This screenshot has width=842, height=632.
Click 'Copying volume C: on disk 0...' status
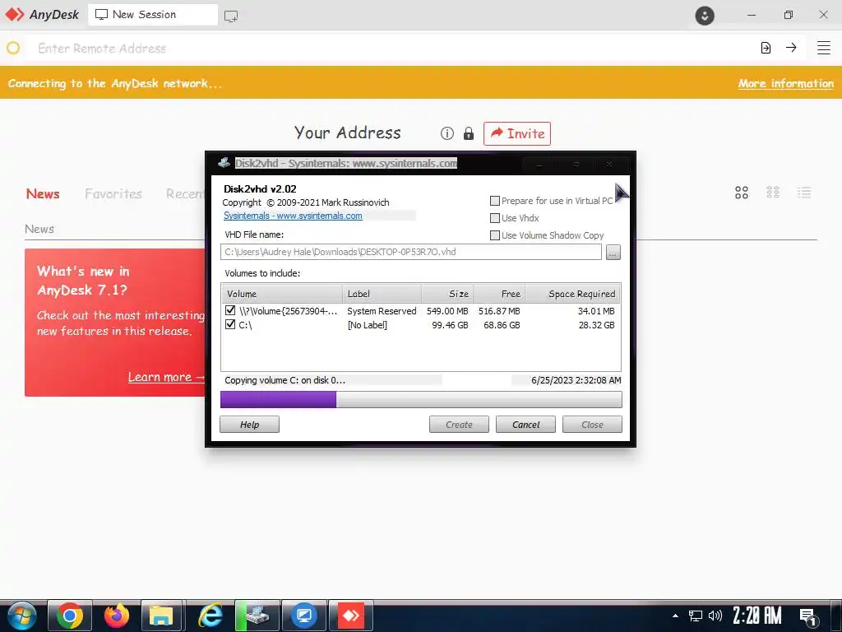pos(285,380)
